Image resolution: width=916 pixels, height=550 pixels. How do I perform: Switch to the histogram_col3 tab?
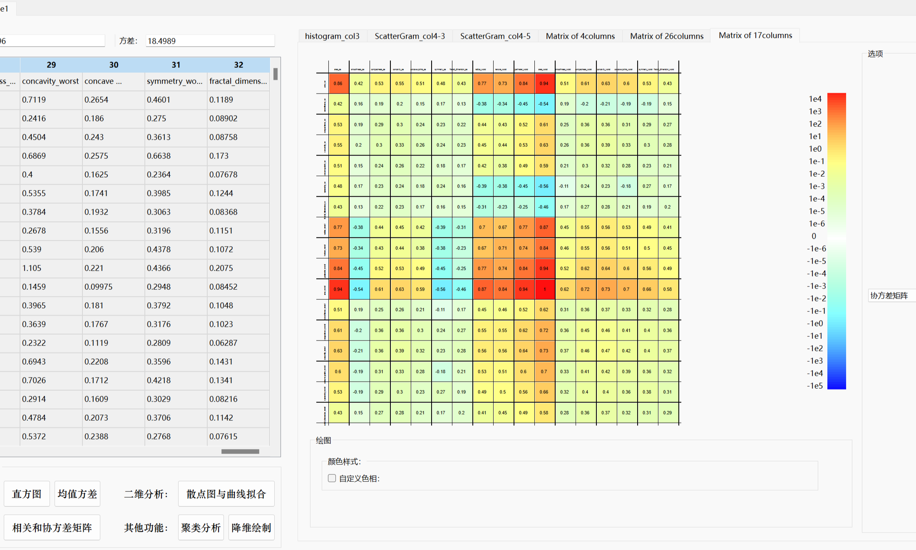coord(332,36)
